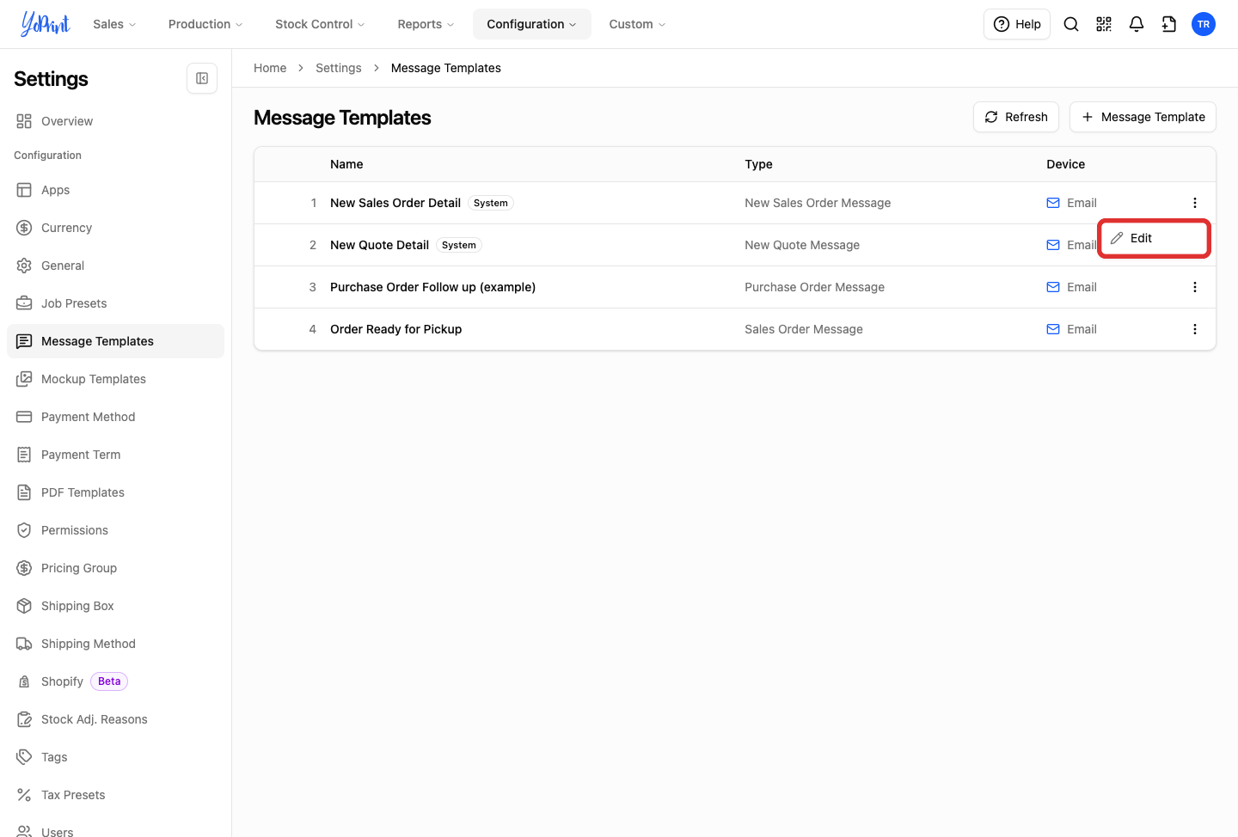This screenshot has width=1238, height=837.
Task: Open the Shipping Box settings
Action: [115, 606]
